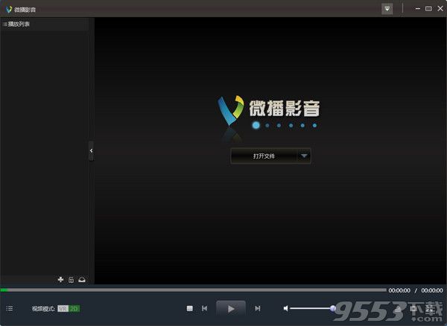Click the 视频模式 label

tap(43, 309)
